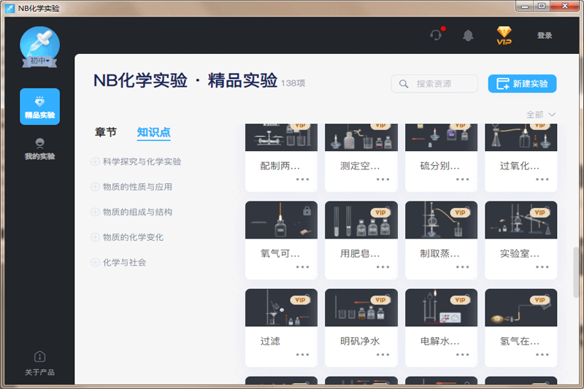
Task: Open the 全部 filter dropdown
Action: point(541,115)
